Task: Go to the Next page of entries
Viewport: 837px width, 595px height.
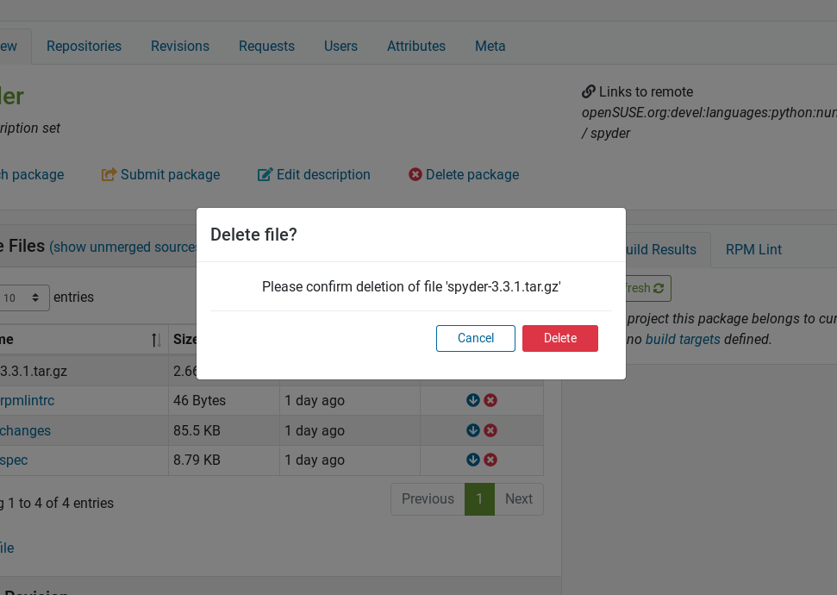Action: coord(518,498)
